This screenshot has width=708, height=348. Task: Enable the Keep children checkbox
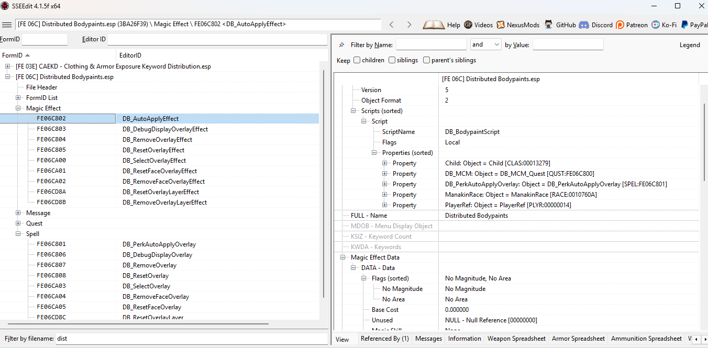point(357,60)
